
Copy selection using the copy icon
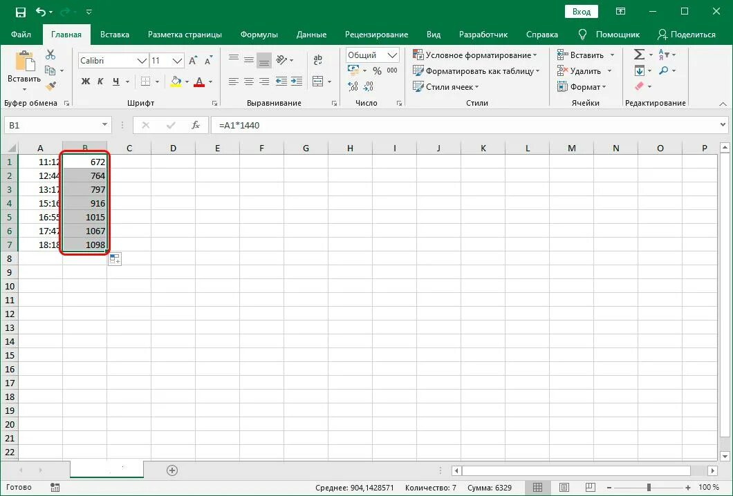point(50,70)
